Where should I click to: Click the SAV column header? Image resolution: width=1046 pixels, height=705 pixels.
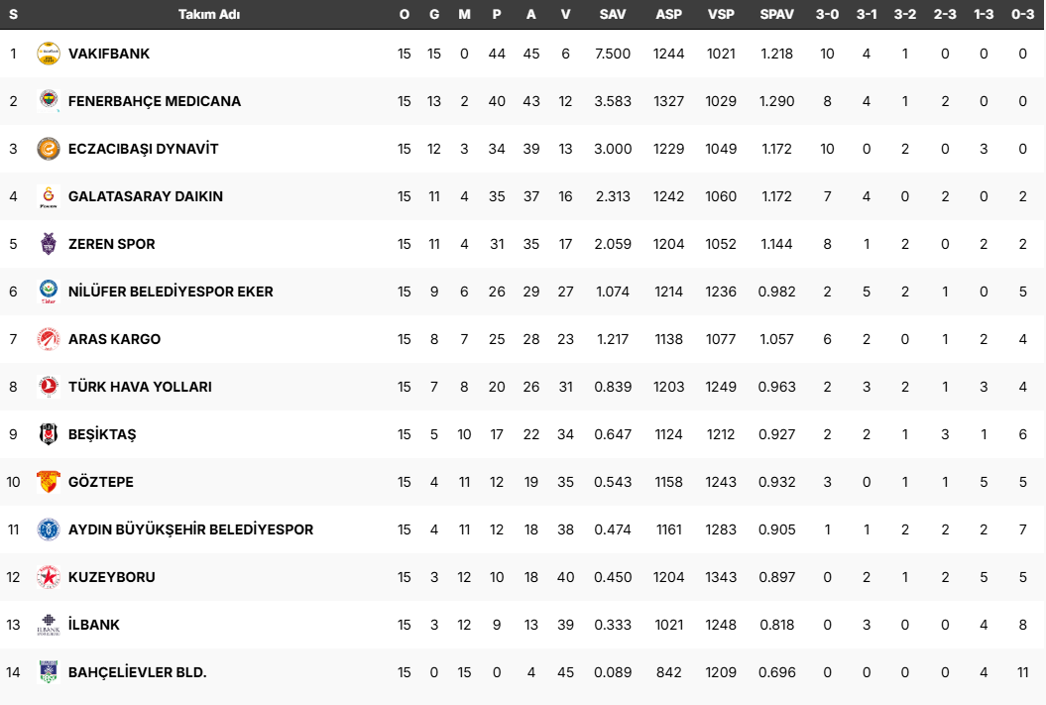click(x=613, y=14)
